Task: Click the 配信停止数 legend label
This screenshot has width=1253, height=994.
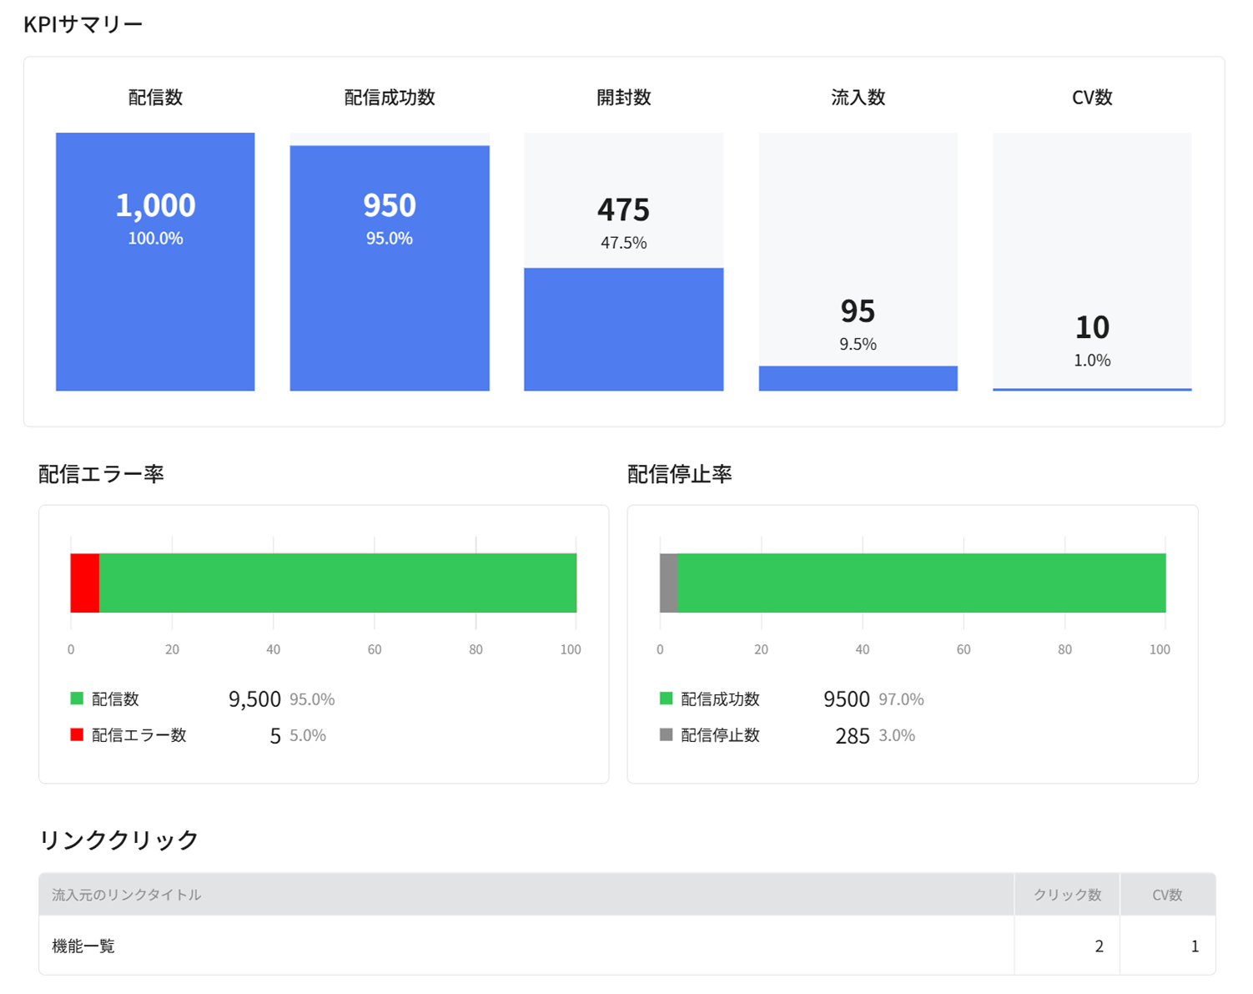Action: [x=720, y=735]
